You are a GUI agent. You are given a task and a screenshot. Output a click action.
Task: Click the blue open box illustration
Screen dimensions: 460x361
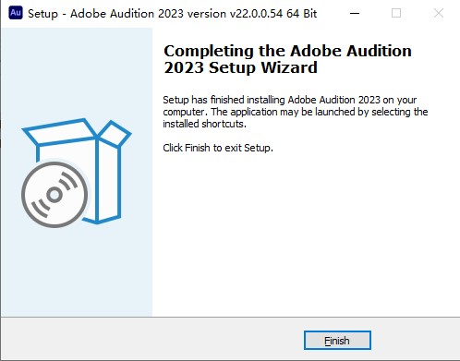pyautogui.click(x=77, y=171)
